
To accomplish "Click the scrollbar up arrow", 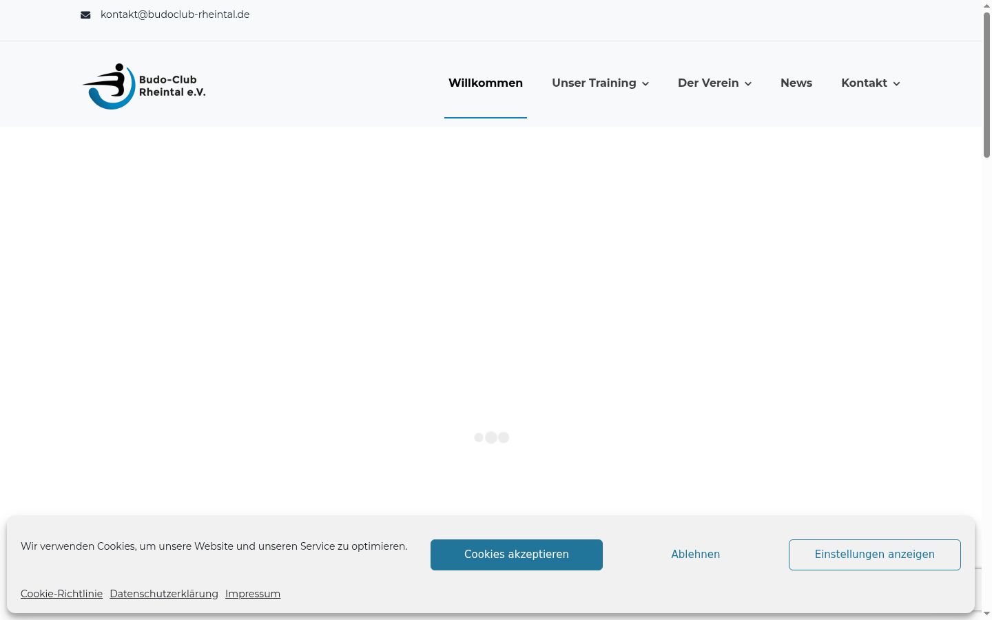I will coord(986,6).
